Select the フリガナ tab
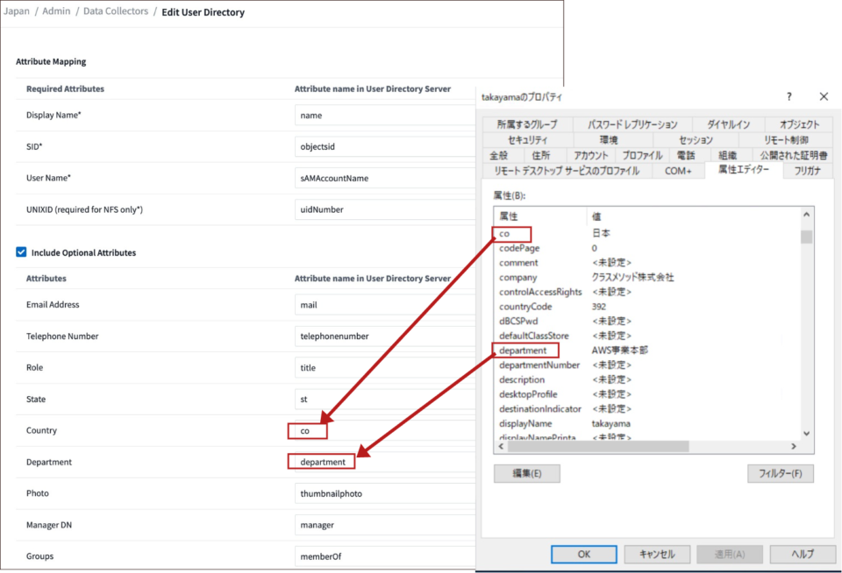Viewport: 842px width, 573px height. point(806,171)
